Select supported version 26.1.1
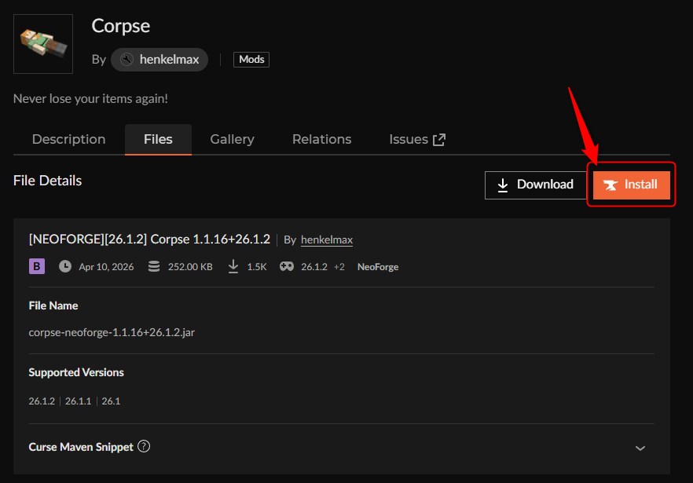This screenshot has width=693, height=483. click(79, 401)
